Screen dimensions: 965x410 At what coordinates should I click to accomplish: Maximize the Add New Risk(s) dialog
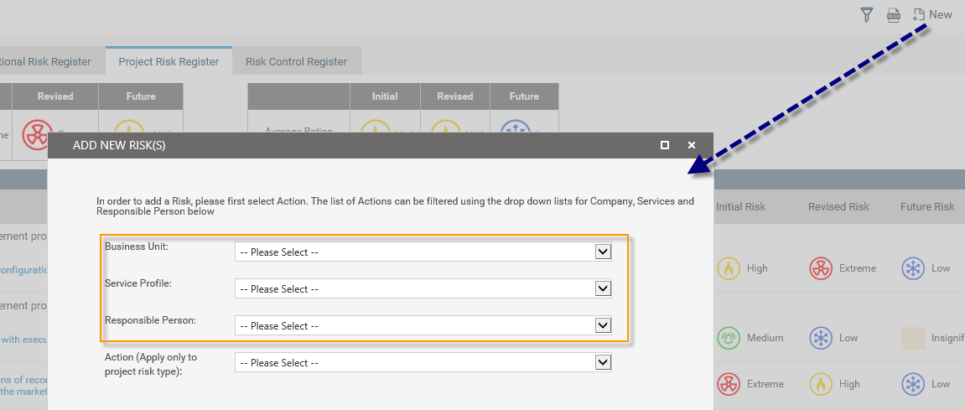pos(665,145)
